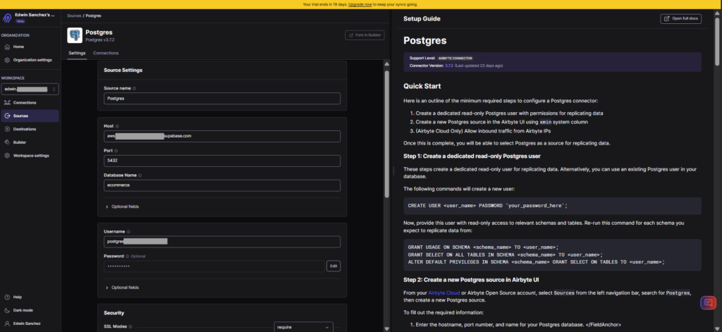Click the settings form vertical scrollbar
722x332 pixels.
tap(387, 133)
